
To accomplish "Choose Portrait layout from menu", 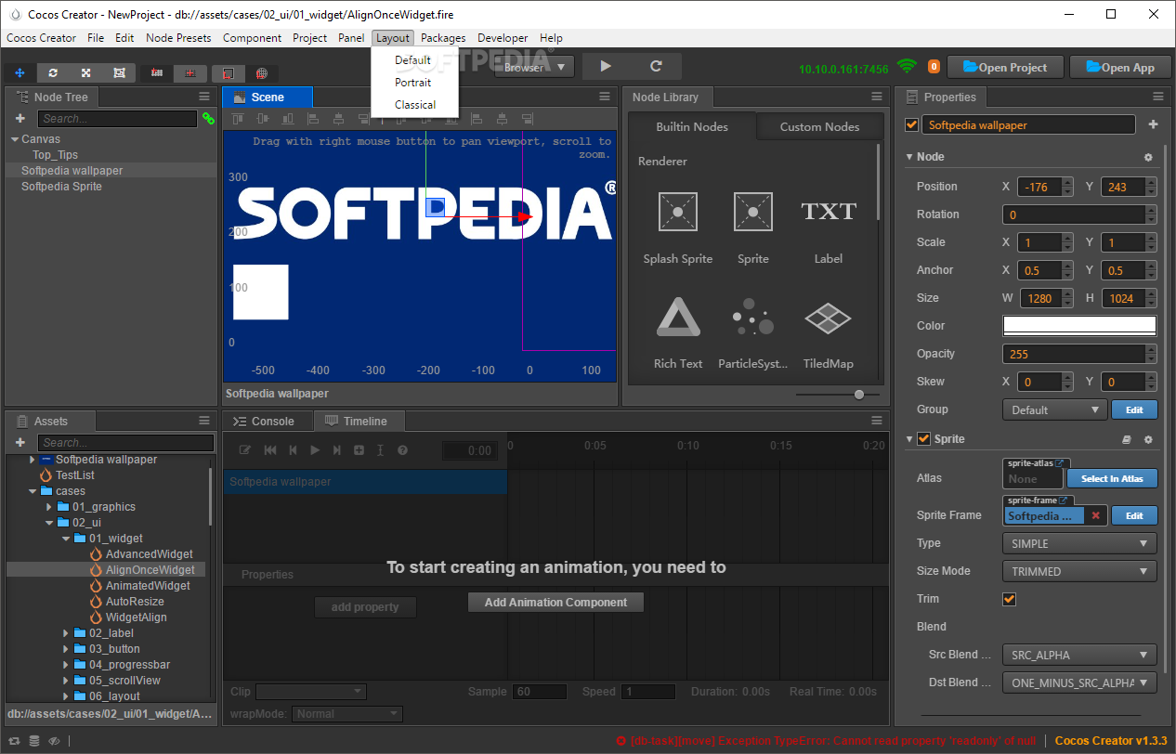I will tap(413, 83).
